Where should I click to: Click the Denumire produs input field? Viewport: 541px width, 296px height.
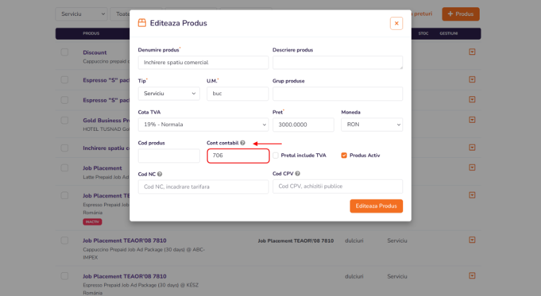click(x=203, y=63)
